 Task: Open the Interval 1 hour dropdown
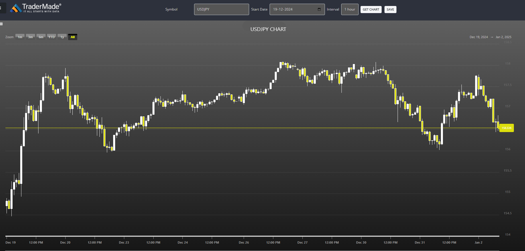point(350,9)
